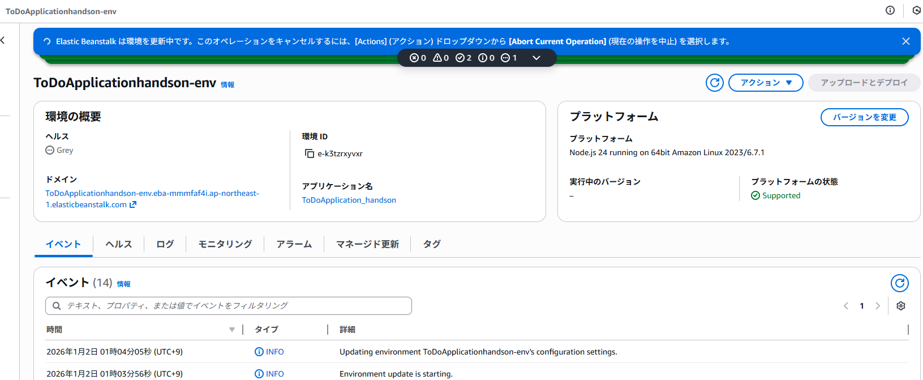
Task: Select 'Environment update is starting.' detail text
Action: (396, 374)
